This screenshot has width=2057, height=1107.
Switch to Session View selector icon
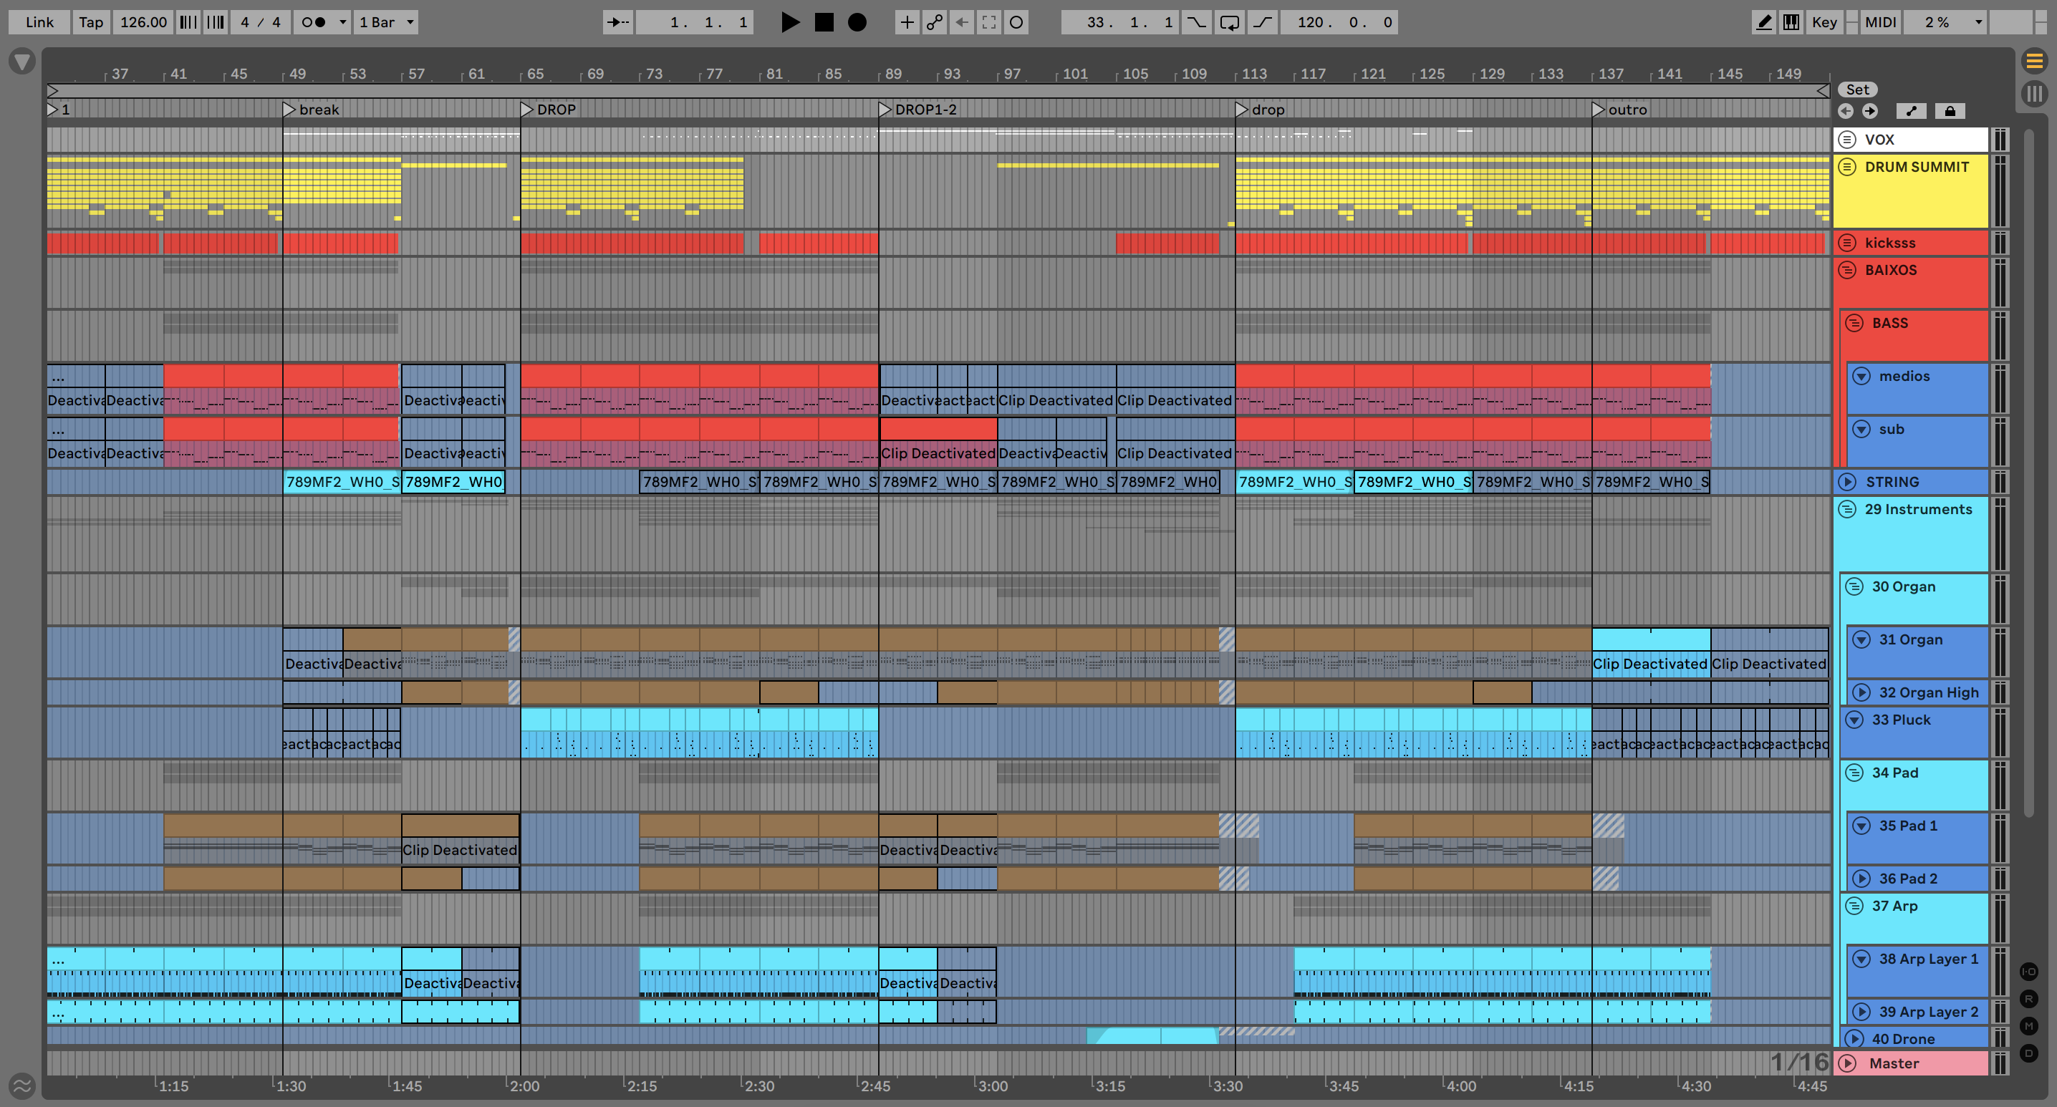tap(2034, 93)
